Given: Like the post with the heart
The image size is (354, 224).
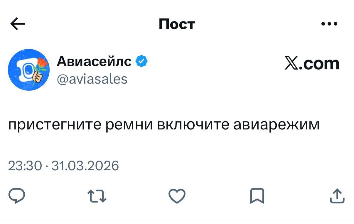Looking at the screenshot, I should pos(177,196).
